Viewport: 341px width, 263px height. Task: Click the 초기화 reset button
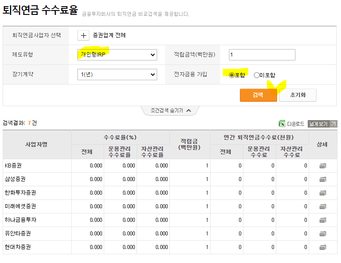298,95
